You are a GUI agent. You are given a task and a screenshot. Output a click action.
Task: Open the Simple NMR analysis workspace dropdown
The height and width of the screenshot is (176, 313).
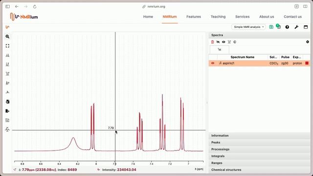pos(249,27)
